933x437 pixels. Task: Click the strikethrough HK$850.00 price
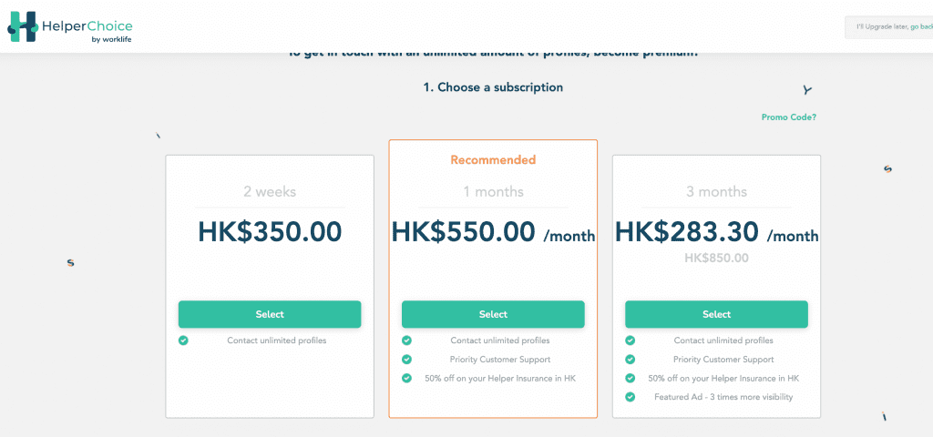(x=716, y=258)
